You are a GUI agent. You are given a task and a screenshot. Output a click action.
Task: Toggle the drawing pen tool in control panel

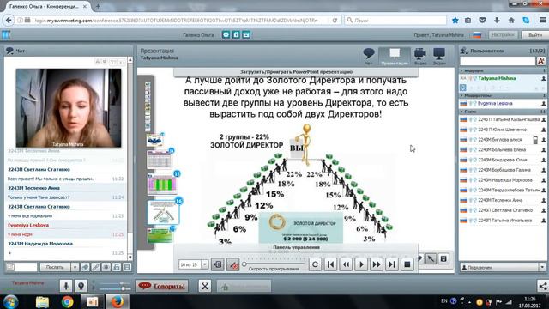tap(232, 264)
